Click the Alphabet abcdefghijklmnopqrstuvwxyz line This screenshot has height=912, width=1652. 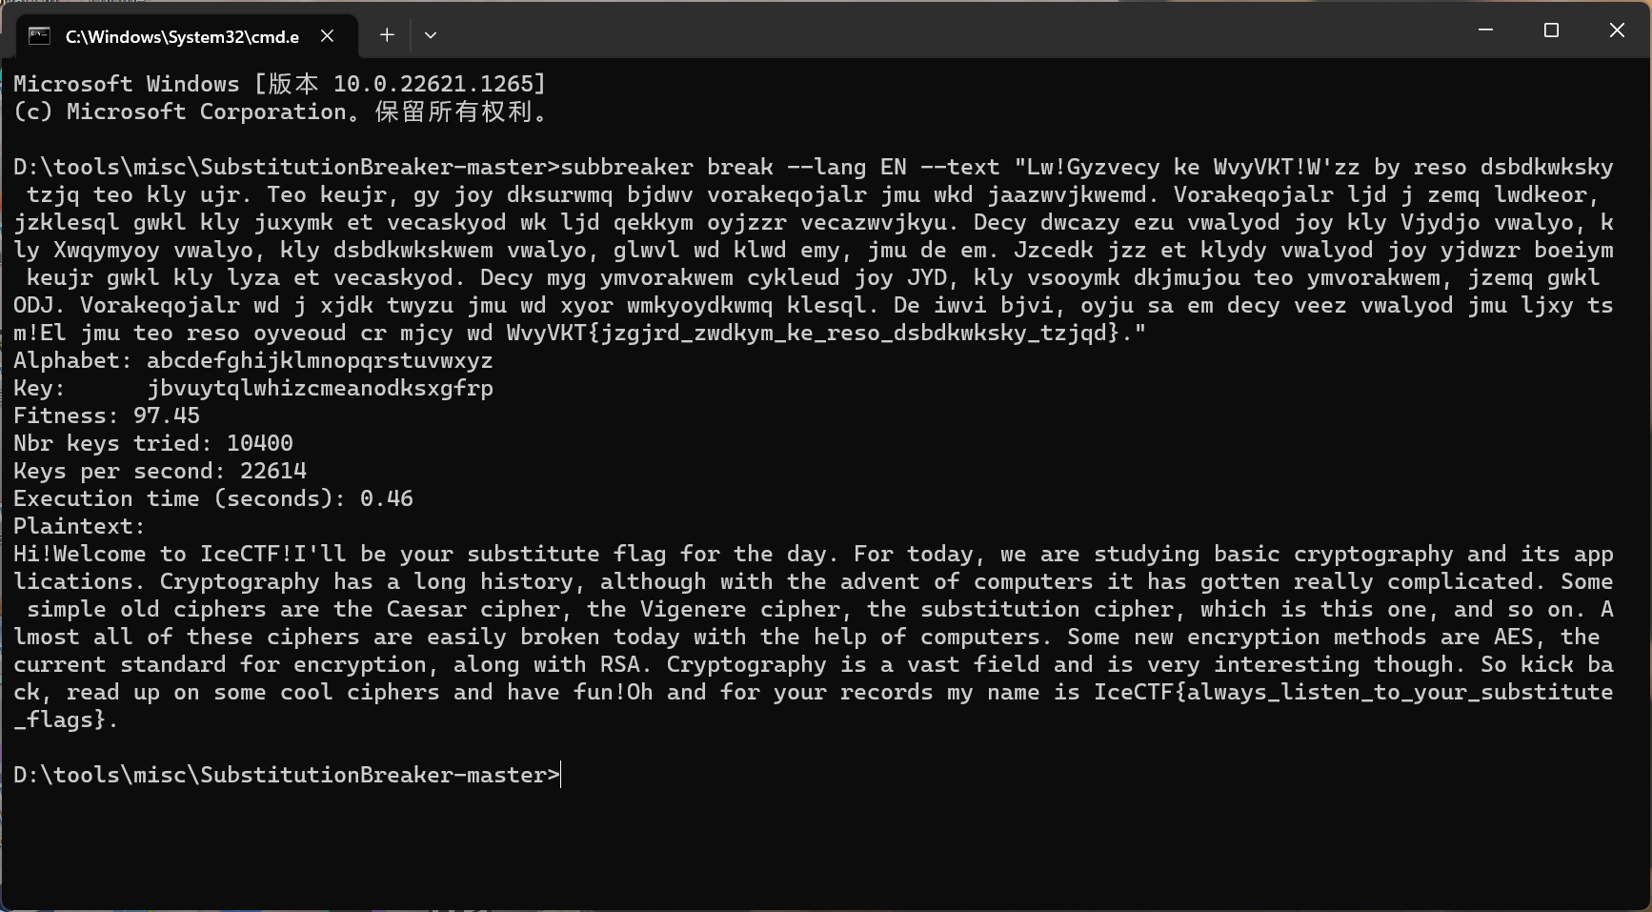(x=252, y=360)
